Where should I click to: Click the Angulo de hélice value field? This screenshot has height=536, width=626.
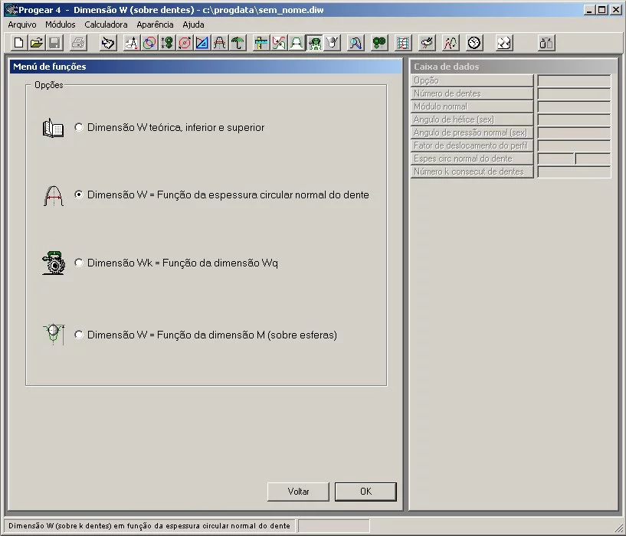point(574,119)
